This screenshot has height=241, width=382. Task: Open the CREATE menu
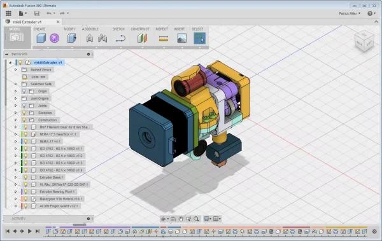click(x=39, y=29)
